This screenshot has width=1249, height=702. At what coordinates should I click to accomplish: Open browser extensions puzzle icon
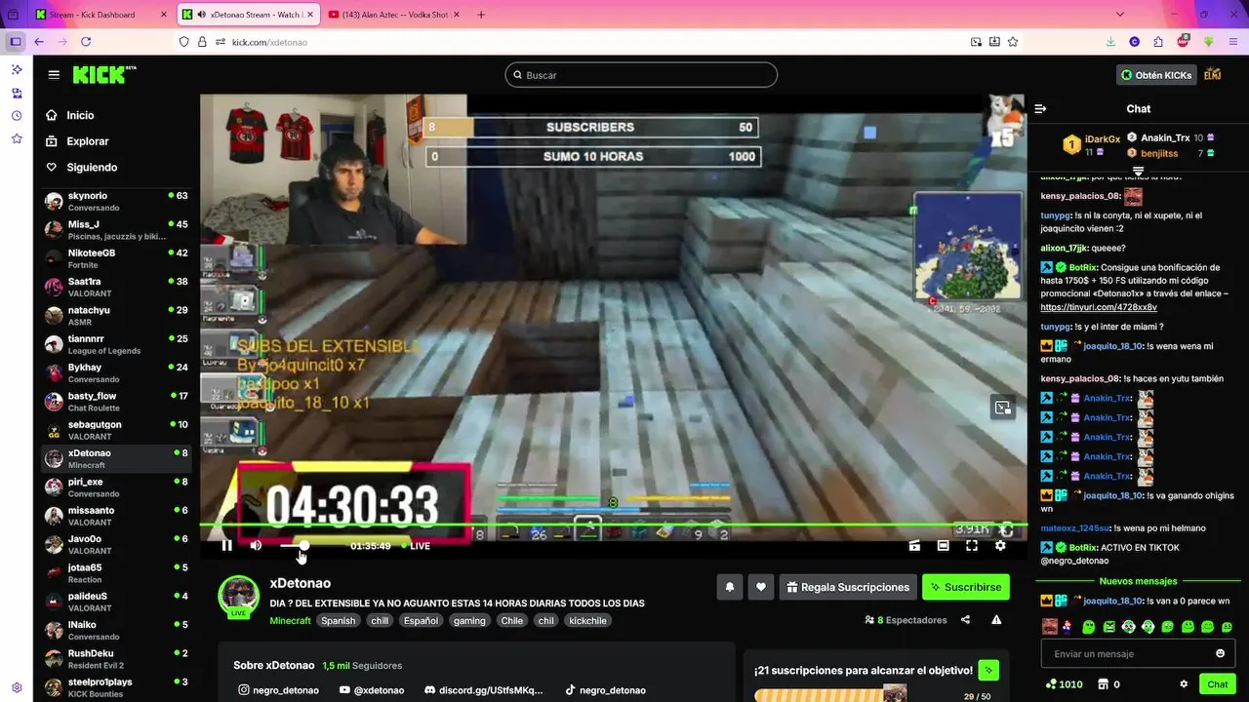1158,42
